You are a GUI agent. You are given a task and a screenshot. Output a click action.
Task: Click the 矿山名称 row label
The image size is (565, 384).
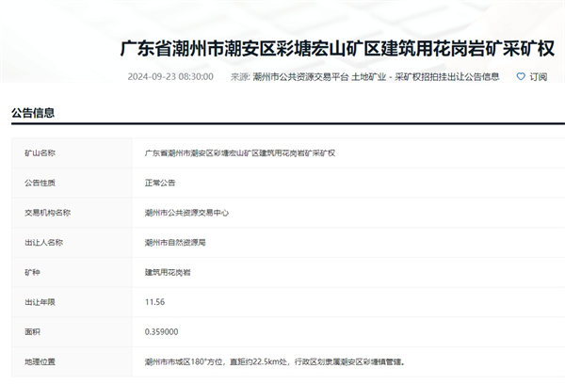click(40, 152)
